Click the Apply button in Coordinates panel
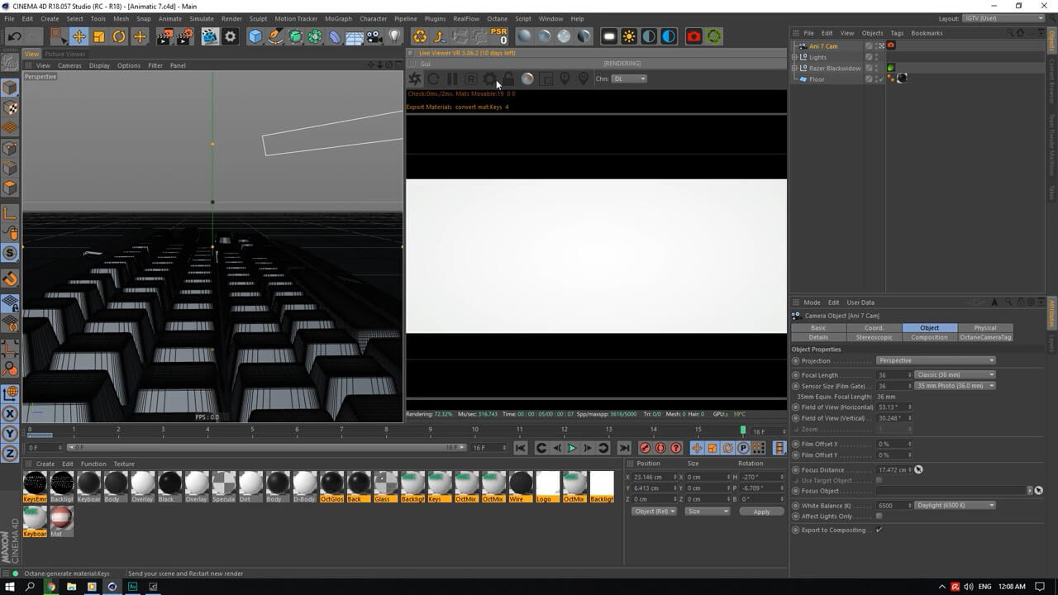The width and height of the screenshot is (1058, 595). [x=761, y=512]
